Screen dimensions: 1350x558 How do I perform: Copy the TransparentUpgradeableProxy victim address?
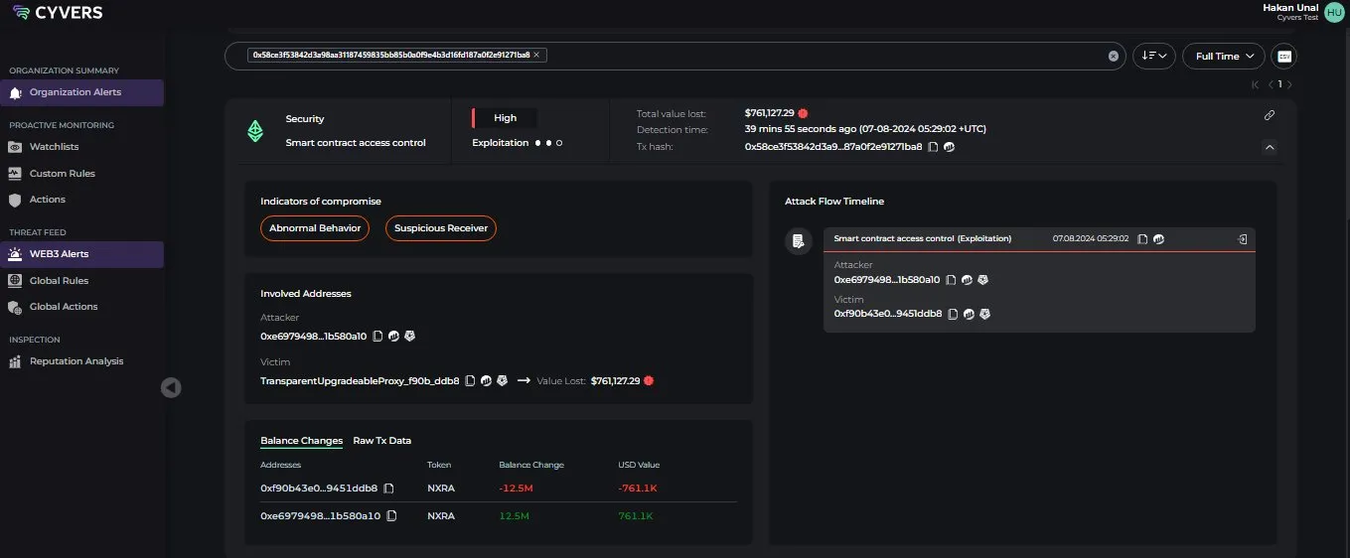point(470,380)
